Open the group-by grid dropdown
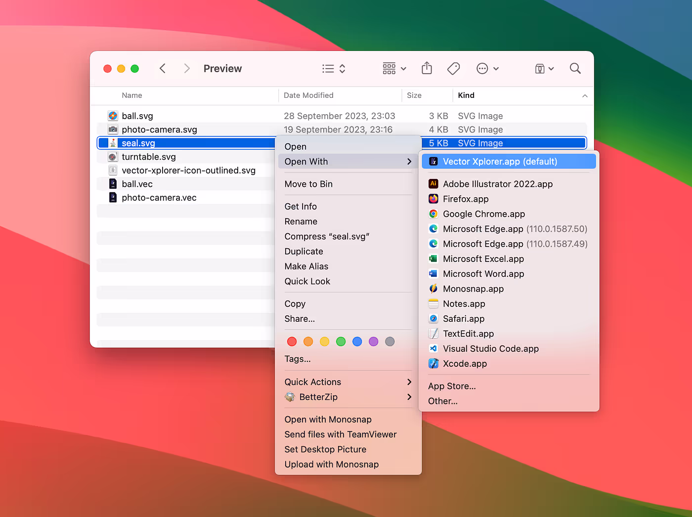Screen dimensions: 692x517 pos(394,69)
